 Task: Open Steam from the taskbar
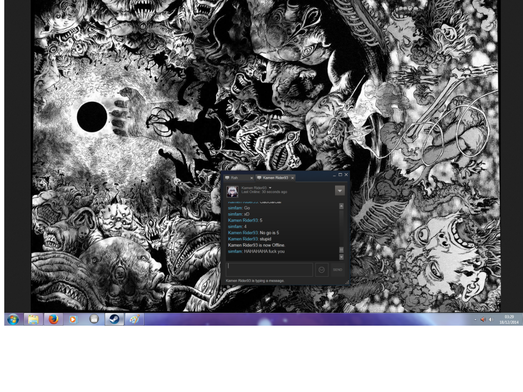[x=114, y=320]
